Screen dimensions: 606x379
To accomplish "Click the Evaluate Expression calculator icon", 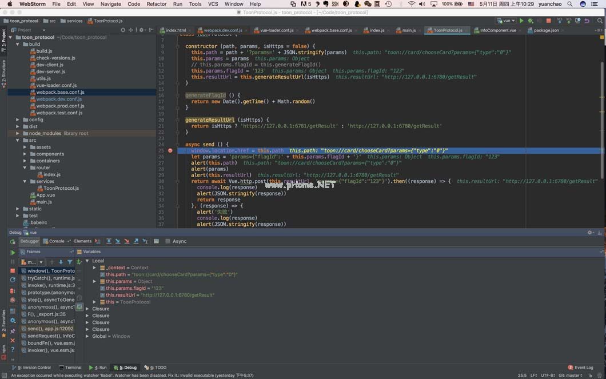I will (156, 241).
